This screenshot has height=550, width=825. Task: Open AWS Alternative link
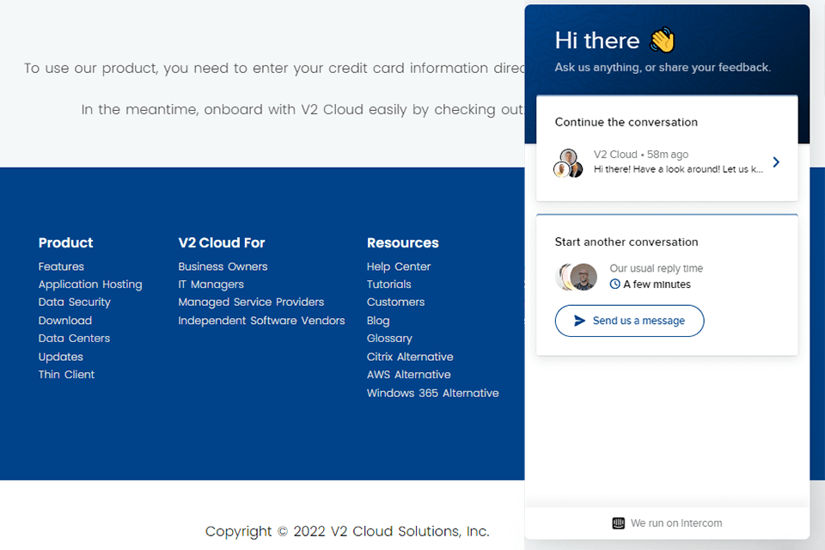point(408,375)
